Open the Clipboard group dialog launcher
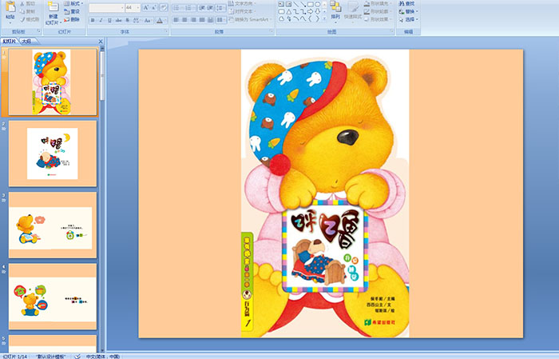The width and height of the screenshot is (559, 359). pyautogui.click(x=39, y=31)
